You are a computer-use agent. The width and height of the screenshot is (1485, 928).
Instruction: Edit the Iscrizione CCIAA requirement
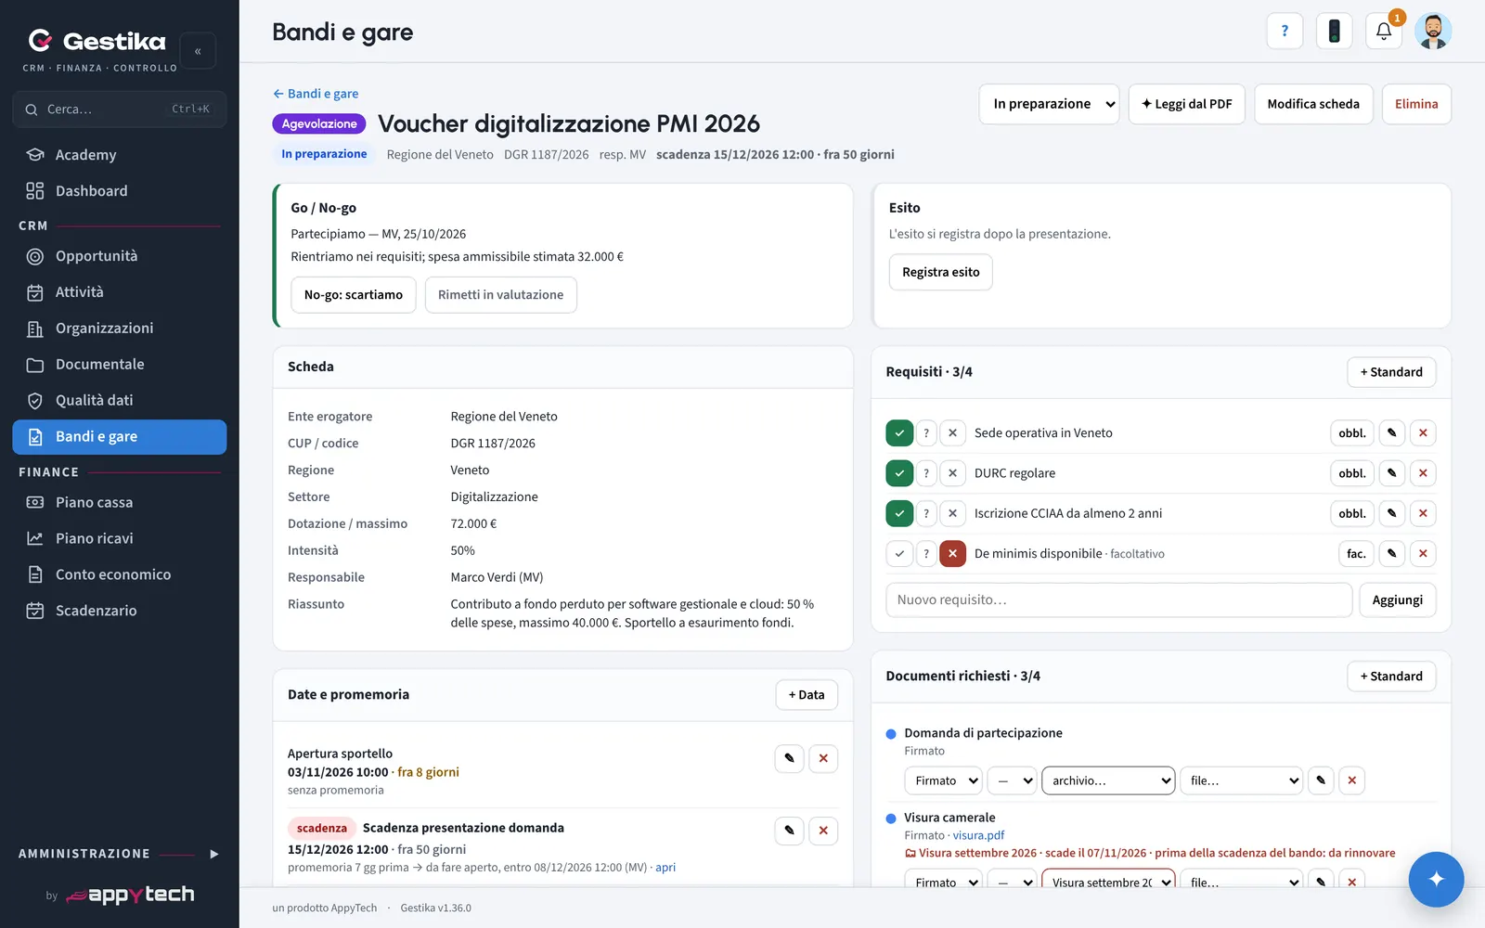click(1391, 513)
